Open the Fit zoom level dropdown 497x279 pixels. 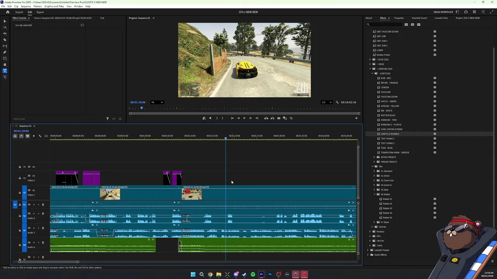point(157,102)
